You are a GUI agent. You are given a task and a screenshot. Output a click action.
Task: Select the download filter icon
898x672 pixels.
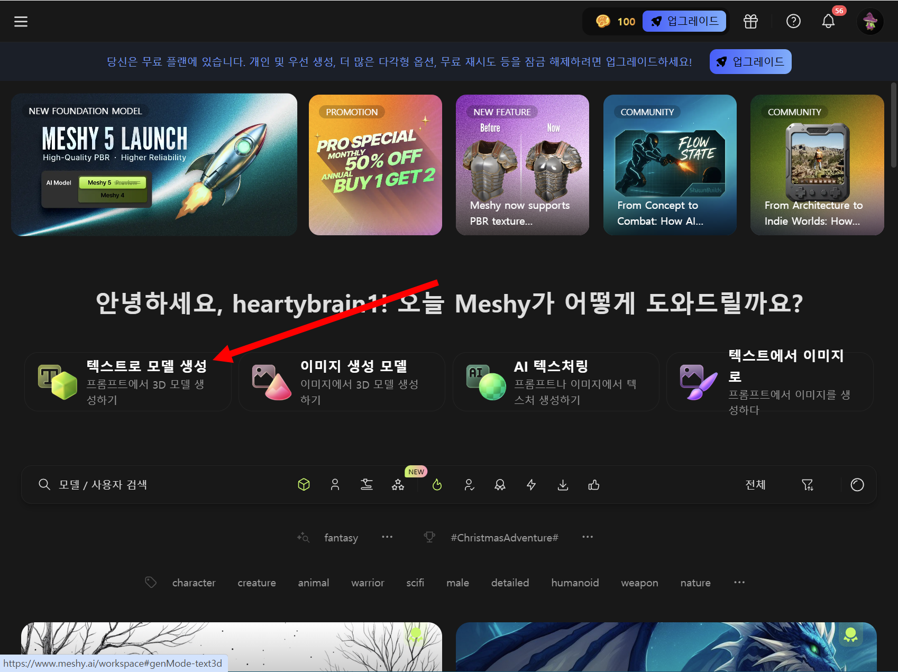point(563,484)
